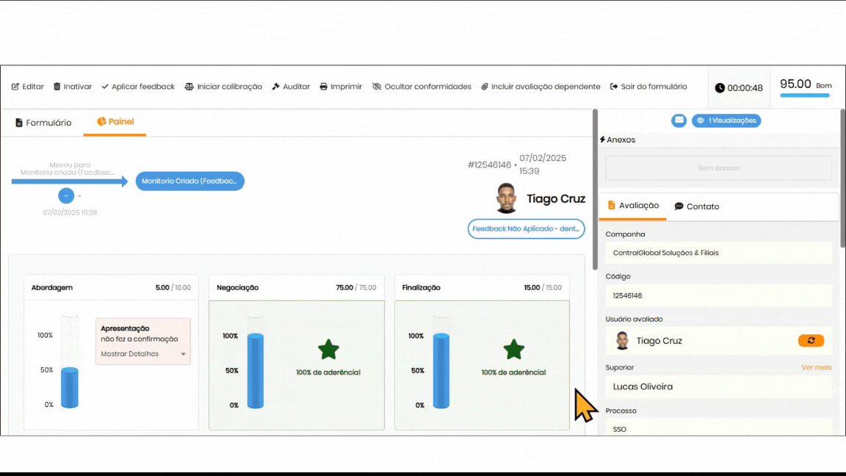846x476 pixels.
Task: Click the Editar pencil icon
Action: (x=15, y=87)
